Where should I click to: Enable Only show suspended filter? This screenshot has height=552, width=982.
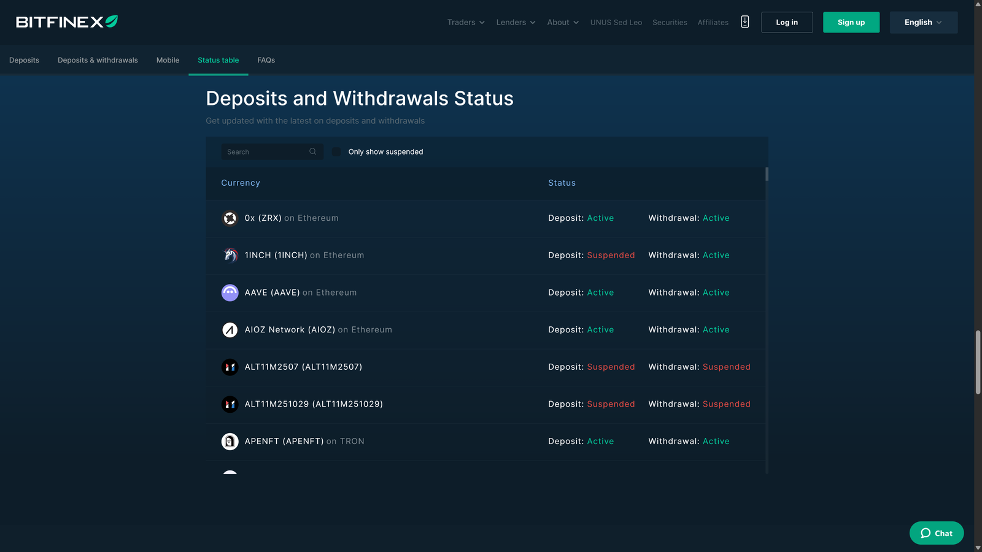coord(336,151)
